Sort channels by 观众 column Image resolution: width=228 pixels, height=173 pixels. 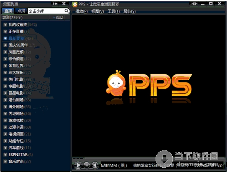point(58,18)
